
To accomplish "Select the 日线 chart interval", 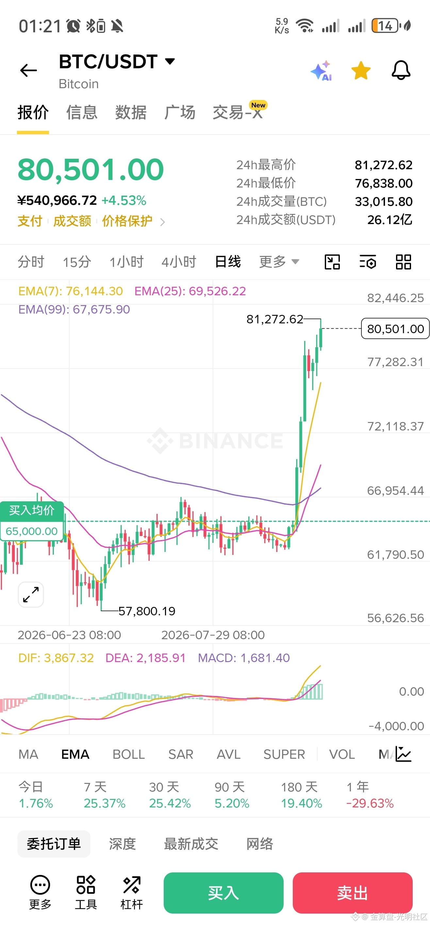I will coord(228,262).
